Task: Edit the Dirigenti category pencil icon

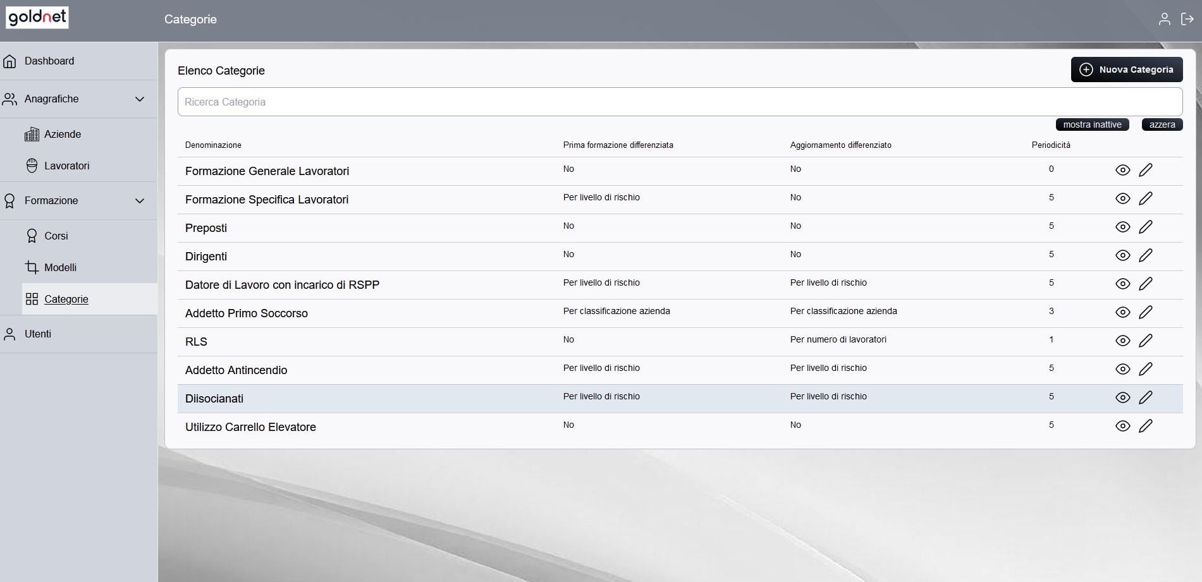Action: [1146, 255]
